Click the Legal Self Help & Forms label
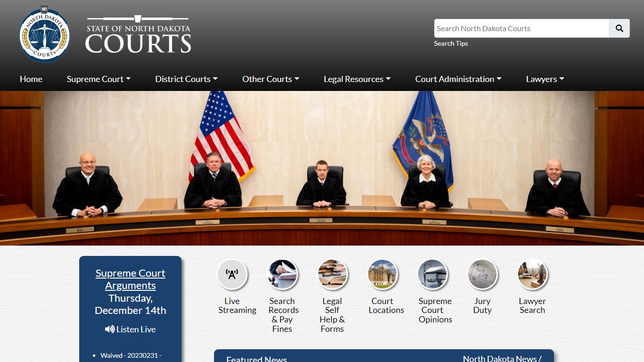 [x=332, y=315]
